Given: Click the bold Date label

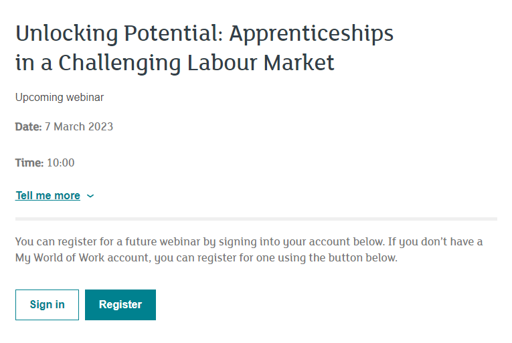Looking at the screenshot, I should pos(28,126).
